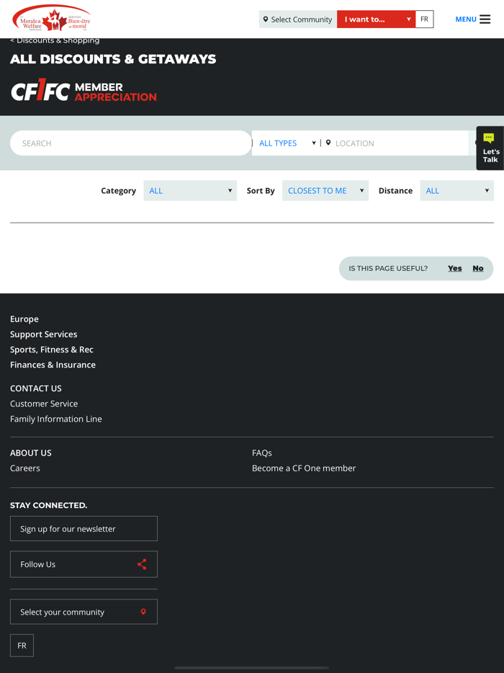The width and height of the screenshot is (504, 673).
Task: Open Finances & Insurance footer link
Action: coord(53,365)
